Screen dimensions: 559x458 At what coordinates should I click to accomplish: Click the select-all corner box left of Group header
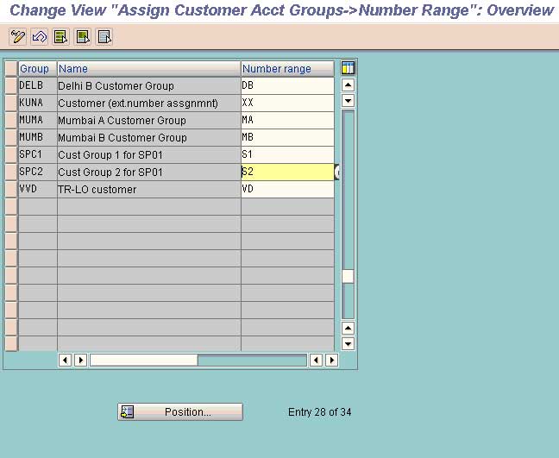(x=11, y=68)
